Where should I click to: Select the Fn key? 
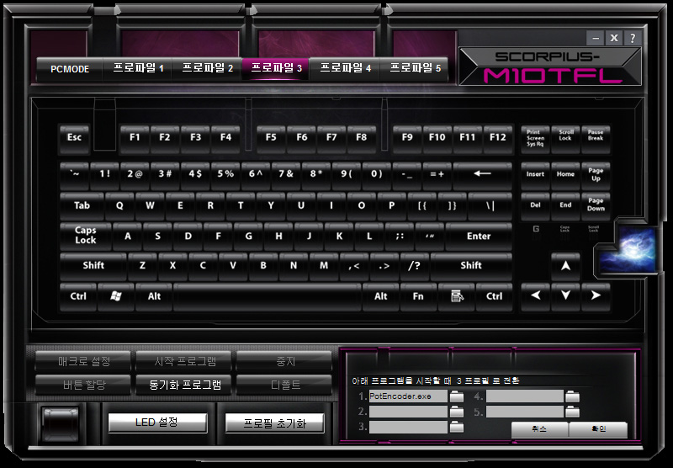coord(418,295)
